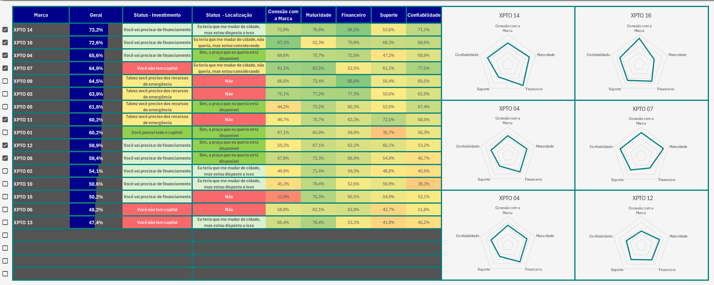Tick the checkbox next to XPTO 03

point(5,94)
